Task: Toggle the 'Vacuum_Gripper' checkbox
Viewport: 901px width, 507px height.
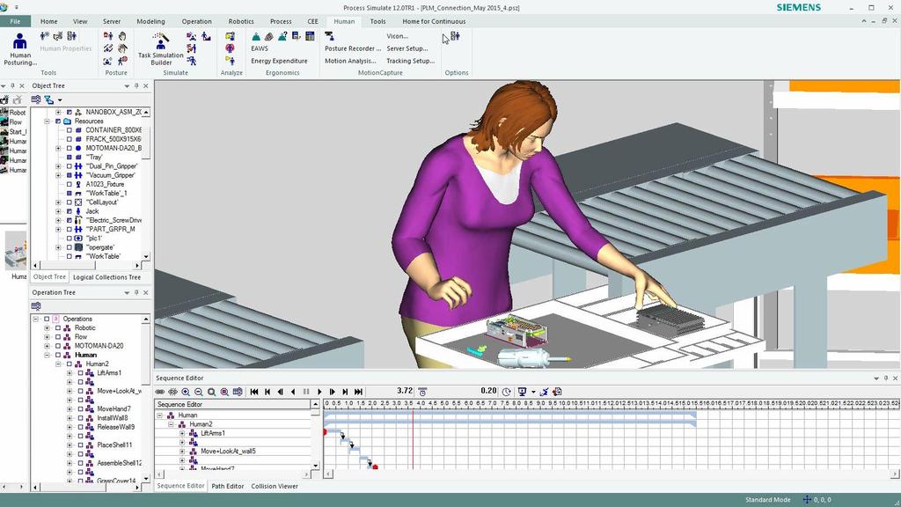Action: 69,175
